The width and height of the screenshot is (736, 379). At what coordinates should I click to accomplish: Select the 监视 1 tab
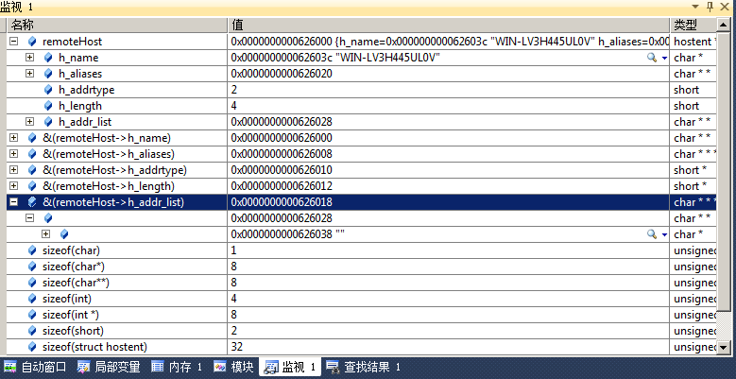290,367
